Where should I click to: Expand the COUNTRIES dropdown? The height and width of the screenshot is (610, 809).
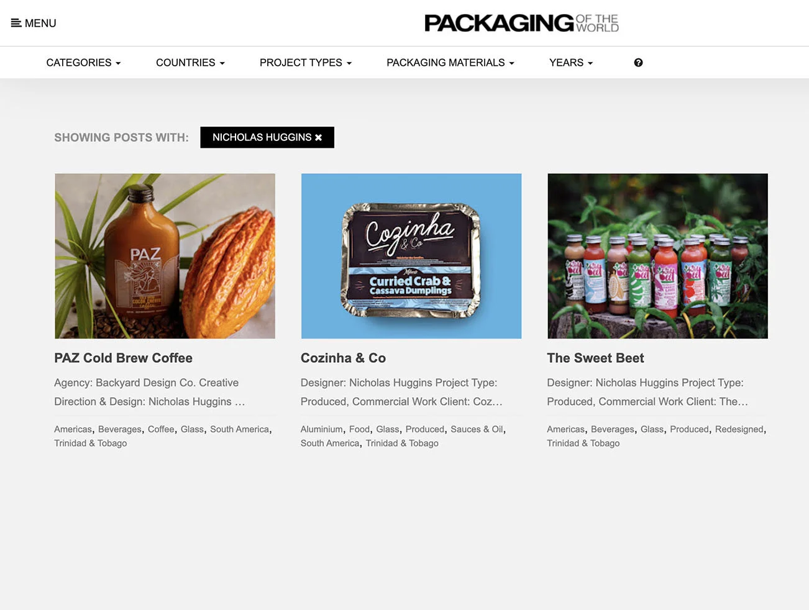click(190, 63)
